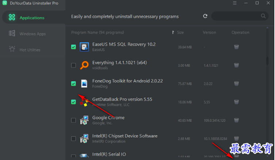The width and height of the screenshot is (275, 160).
Task: Sort by Version column header
Action: 209,32
